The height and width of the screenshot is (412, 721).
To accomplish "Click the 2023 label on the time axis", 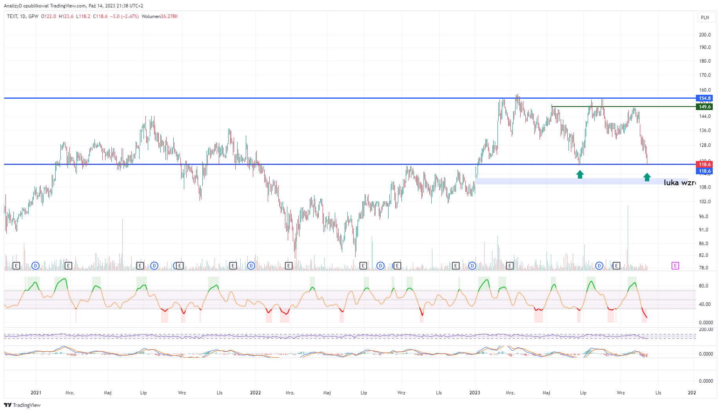I will click(475, 393).
